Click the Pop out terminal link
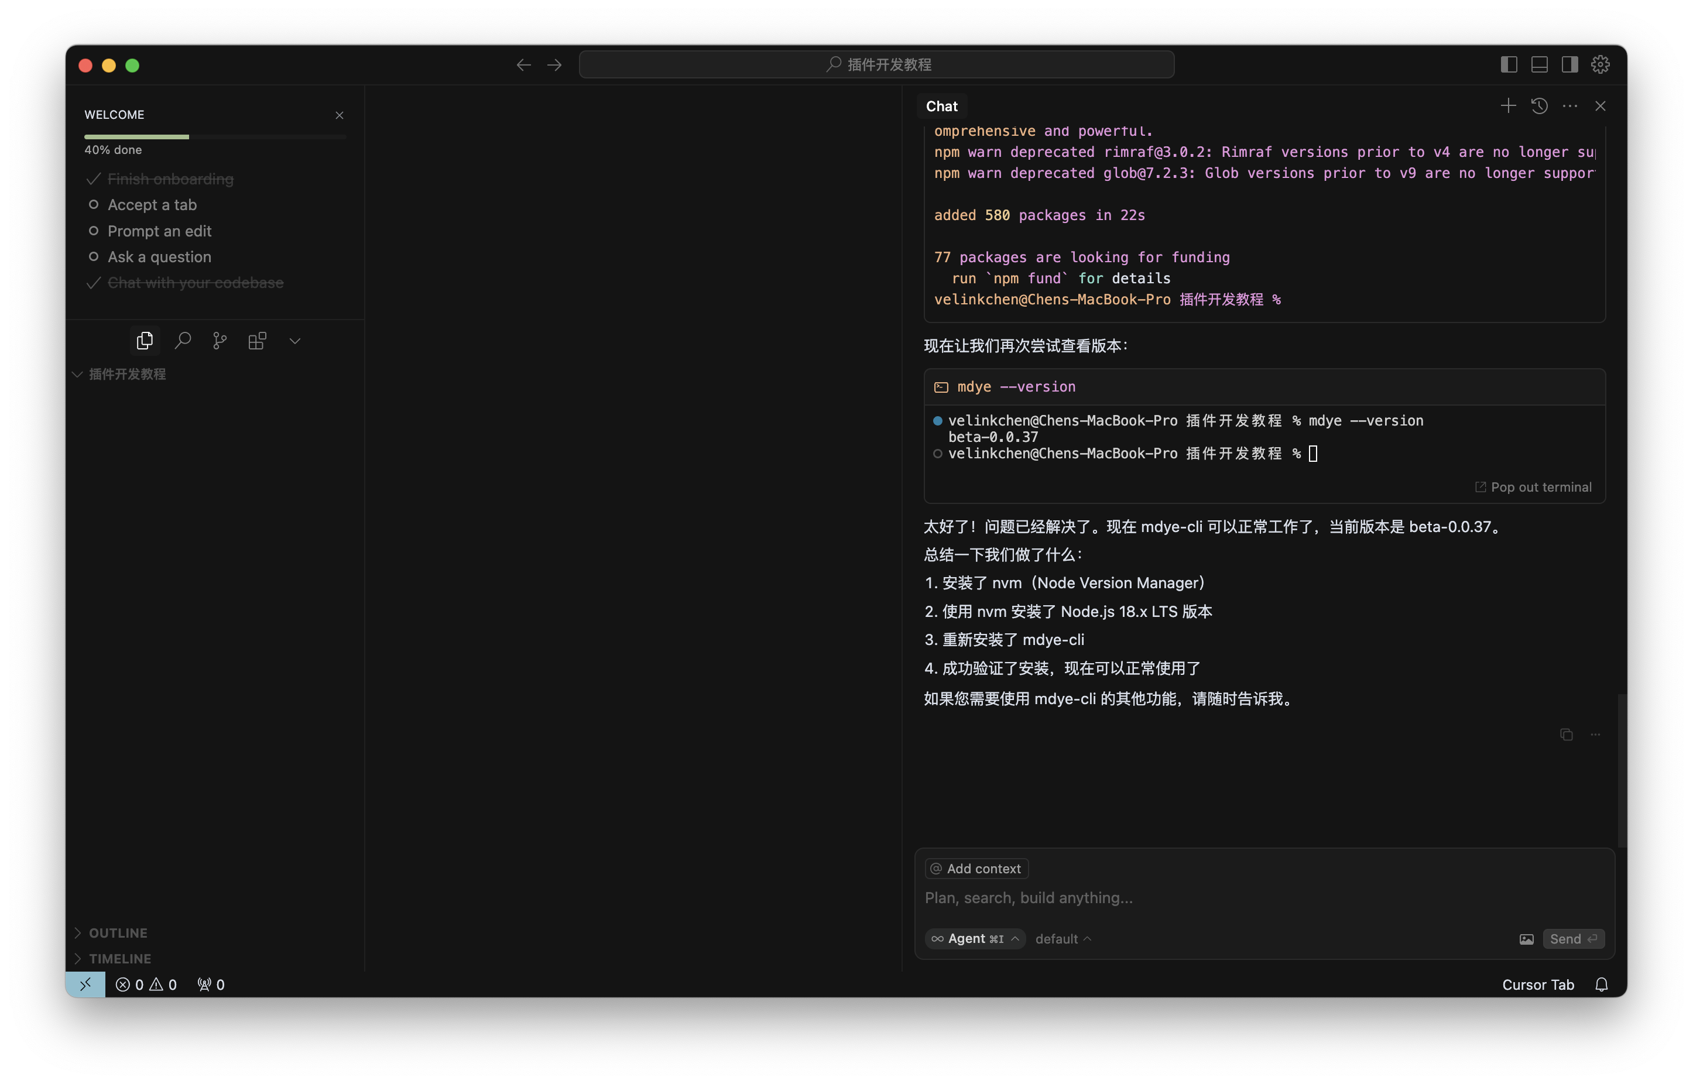This screenshot has height=1084, width=1693. tap(1533, 487)
